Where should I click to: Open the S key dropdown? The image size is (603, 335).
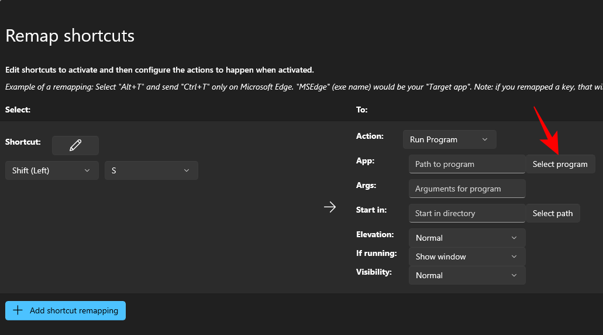pyautogui.click(x=151, y=170)
